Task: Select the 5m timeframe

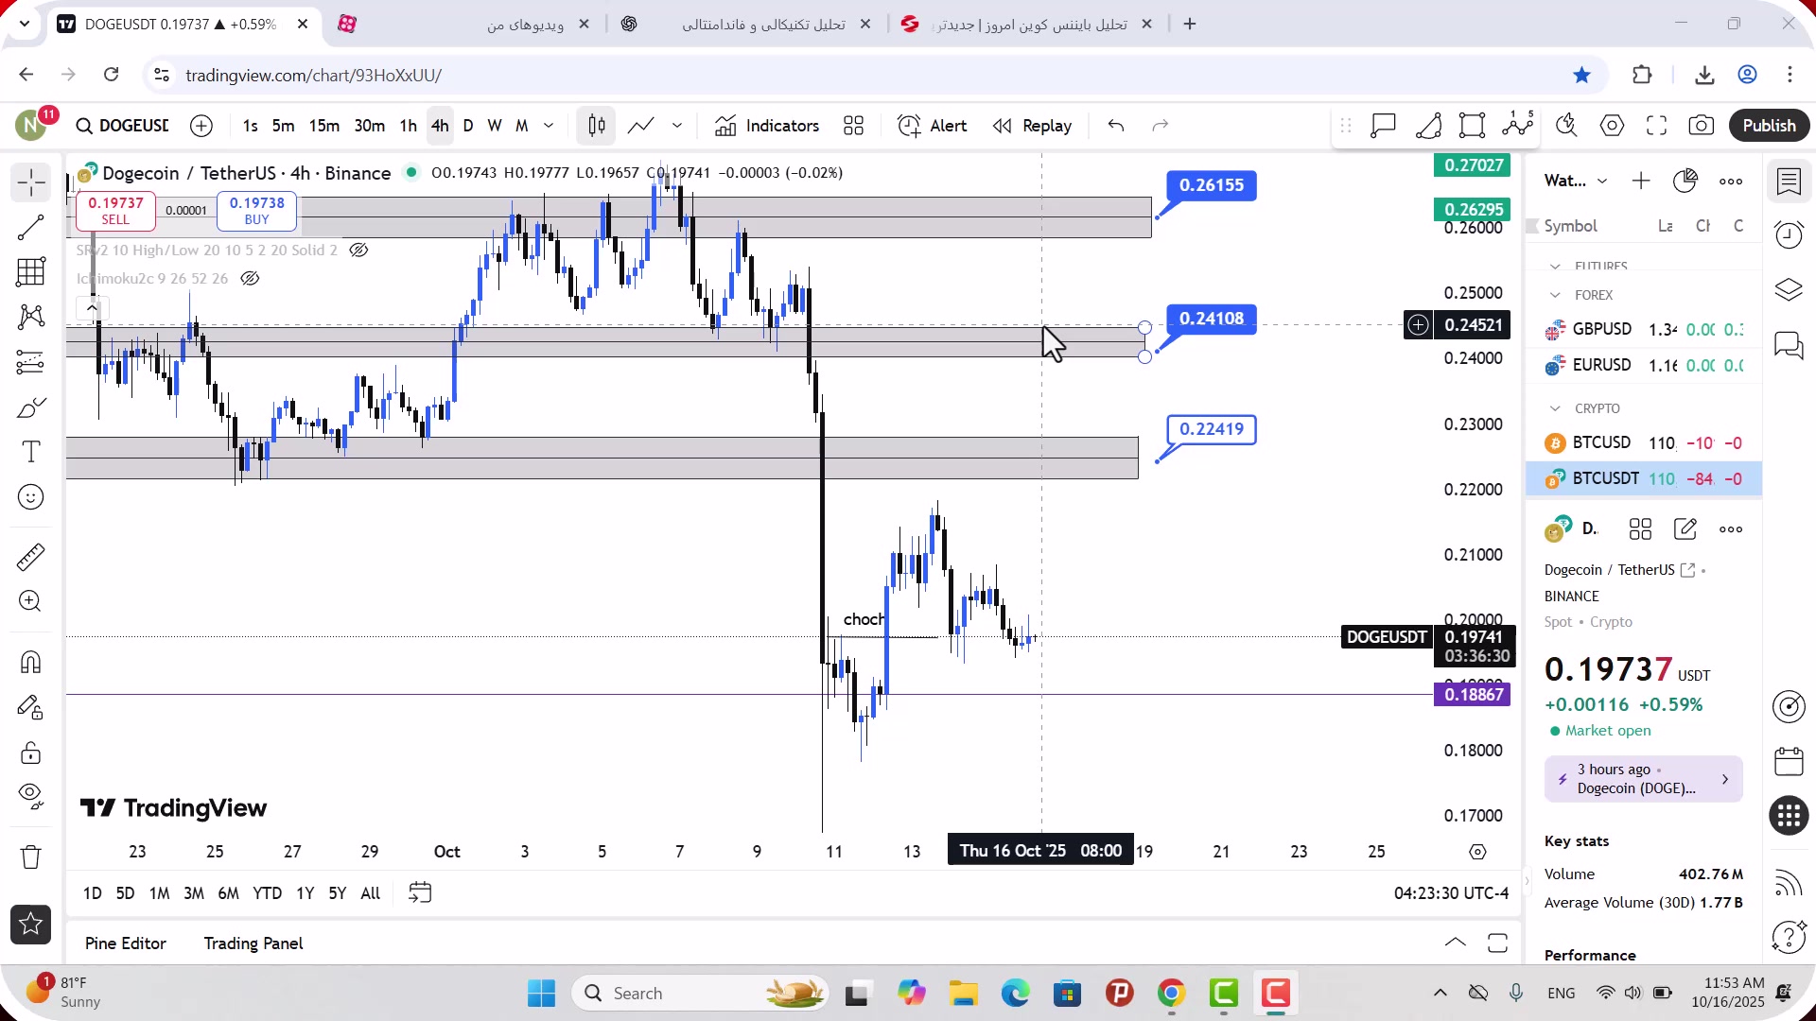Action: pos(283,126)
